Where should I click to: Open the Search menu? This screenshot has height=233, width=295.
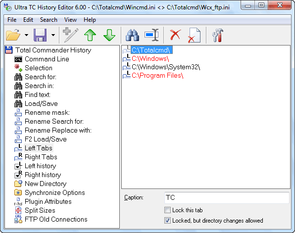coord(49,20)
